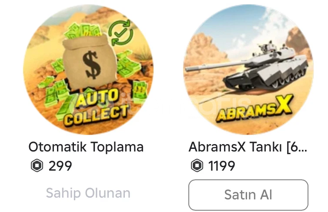
Task: Click the green refresh checkmark icon
Action: pyautogui.click(x=120, y=33)
